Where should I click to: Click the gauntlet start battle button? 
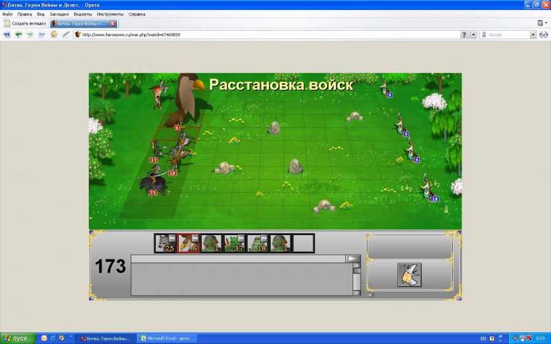point(409,275)
